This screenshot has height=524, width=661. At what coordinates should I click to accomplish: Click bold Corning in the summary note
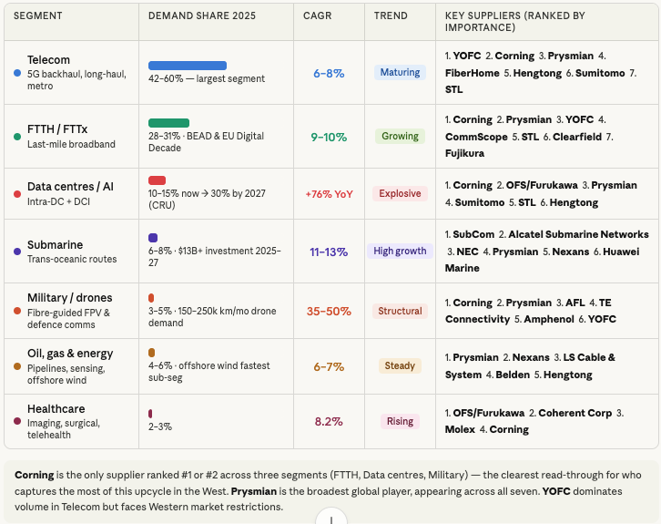(x=35, y=475)
